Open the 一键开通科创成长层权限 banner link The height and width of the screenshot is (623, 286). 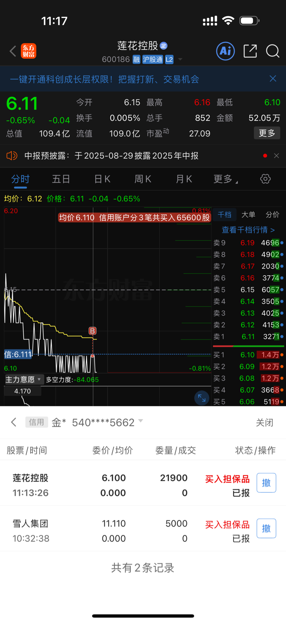pyautogui.click(x=104, y=79)
